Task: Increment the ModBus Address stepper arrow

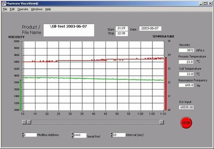Action: 23,134
